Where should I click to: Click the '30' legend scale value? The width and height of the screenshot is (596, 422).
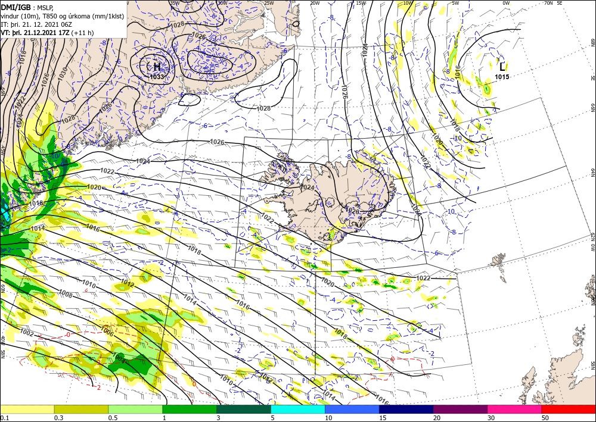pos(491,418)
